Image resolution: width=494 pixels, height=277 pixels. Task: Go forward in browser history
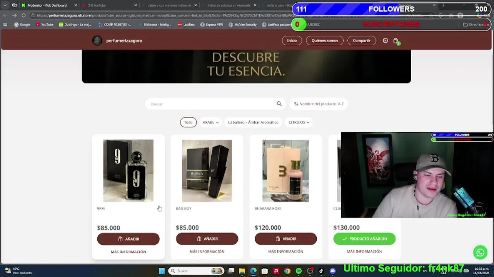coord(14,15)
